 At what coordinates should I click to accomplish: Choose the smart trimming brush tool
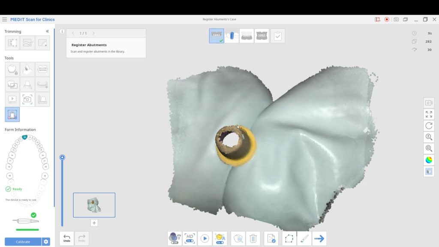coord(27,43)
